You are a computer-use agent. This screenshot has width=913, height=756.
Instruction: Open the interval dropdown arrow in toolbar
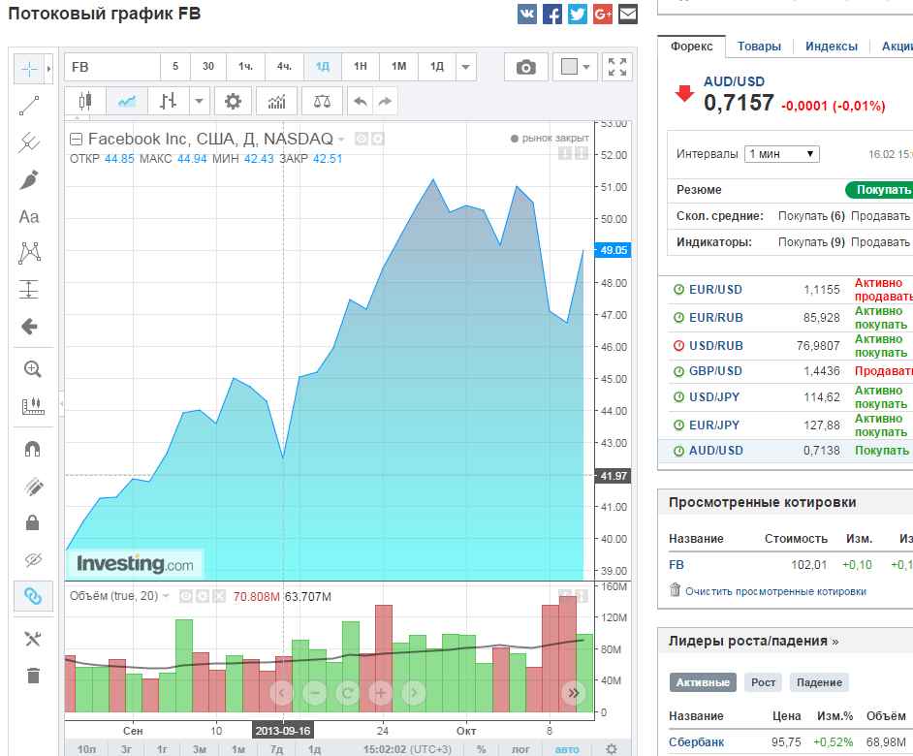pyautogui.click(x=466, y=67)
